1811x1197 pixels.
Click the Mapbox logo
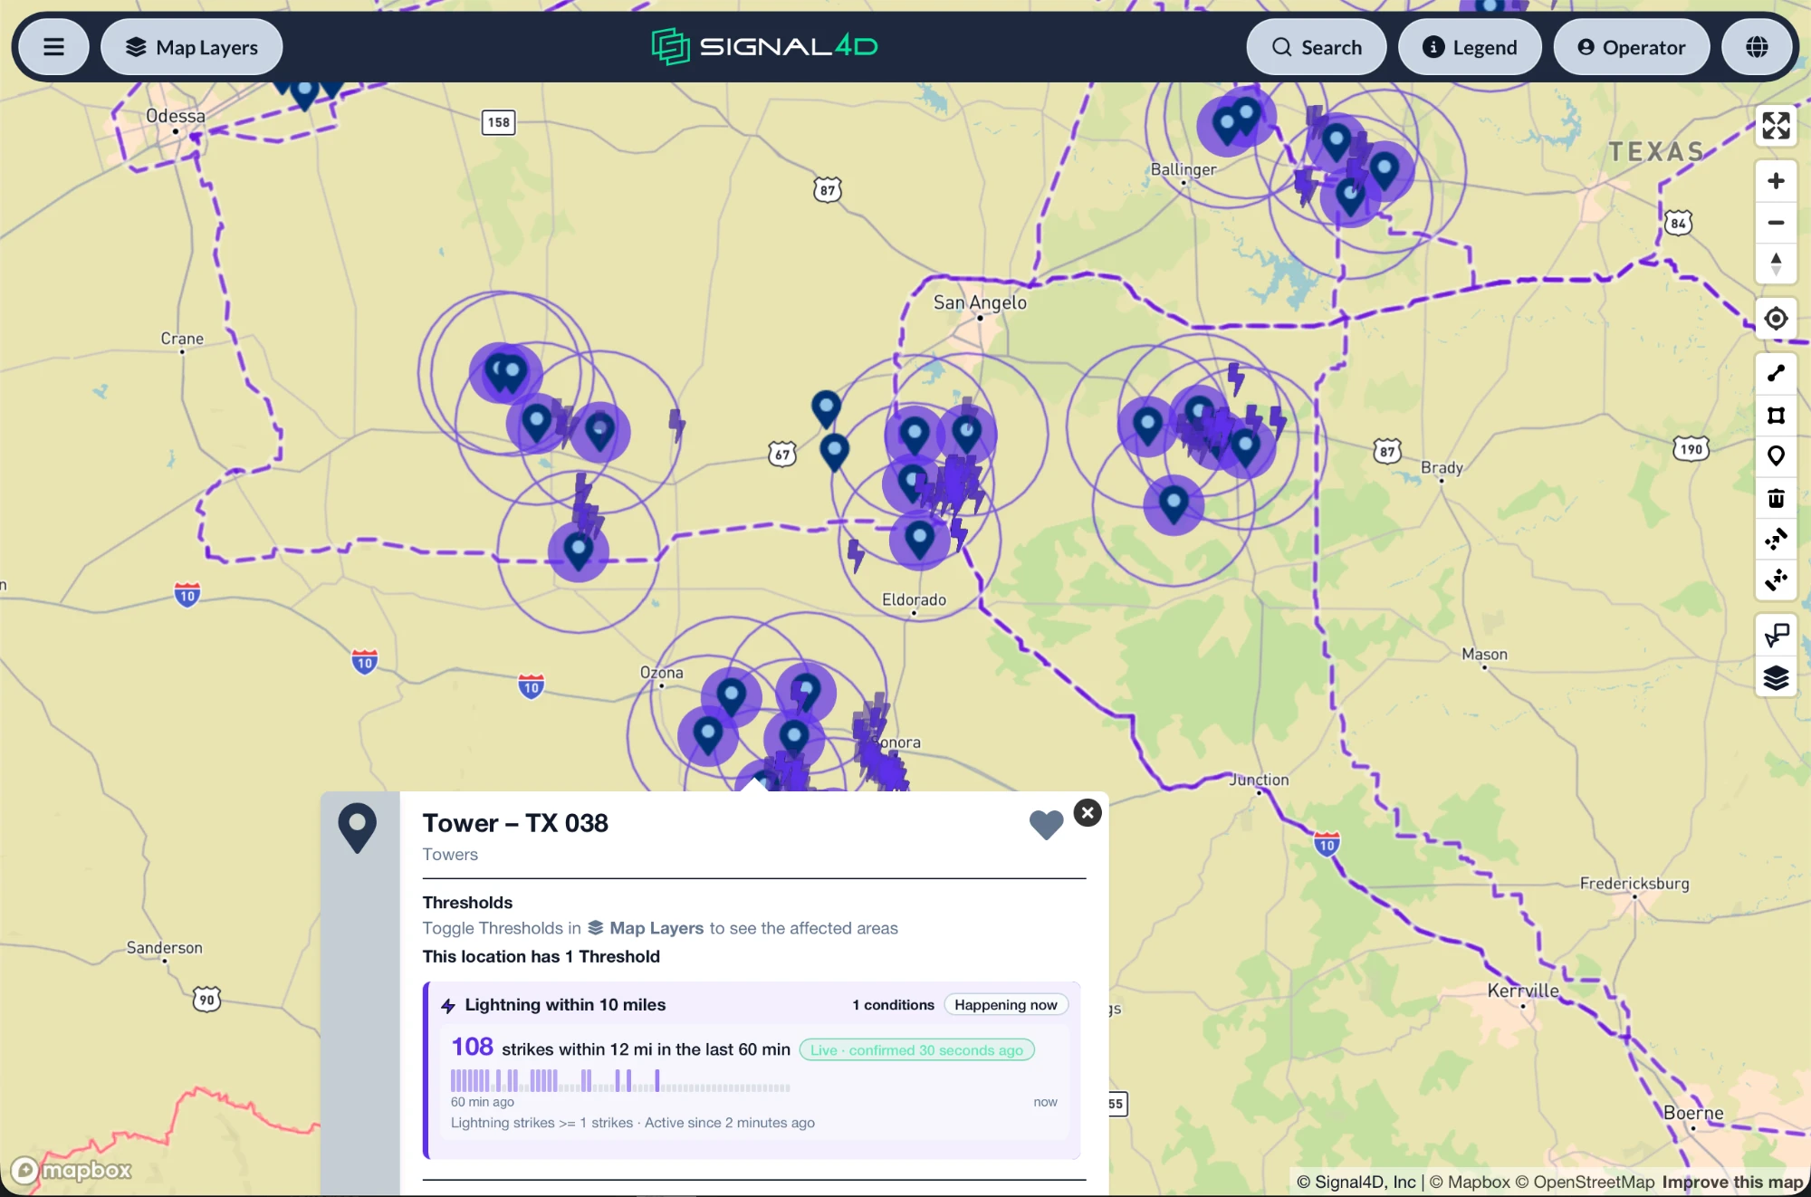point(72,1171)
